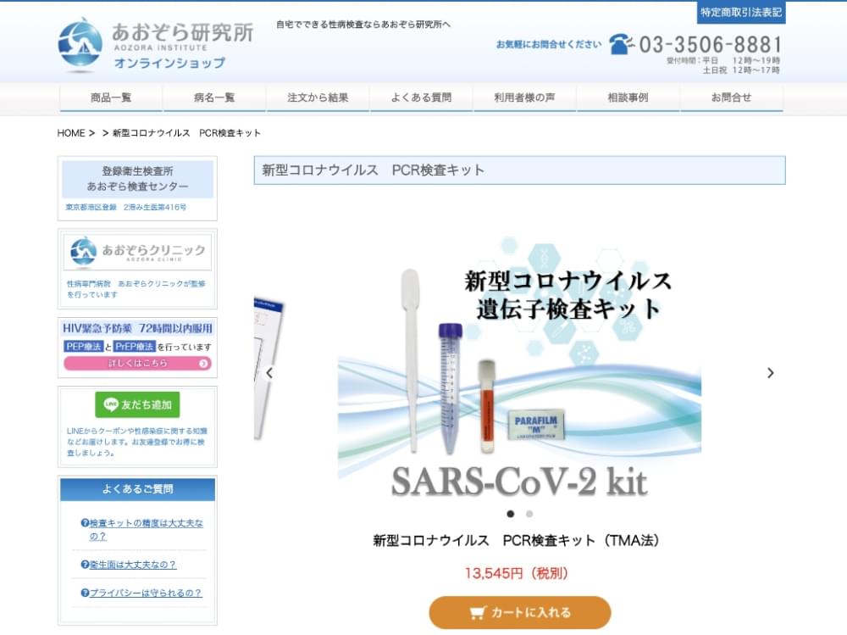Click the 特定商取引法表記 button
Viewport: 847px width, 635px height.
(741, 12)
